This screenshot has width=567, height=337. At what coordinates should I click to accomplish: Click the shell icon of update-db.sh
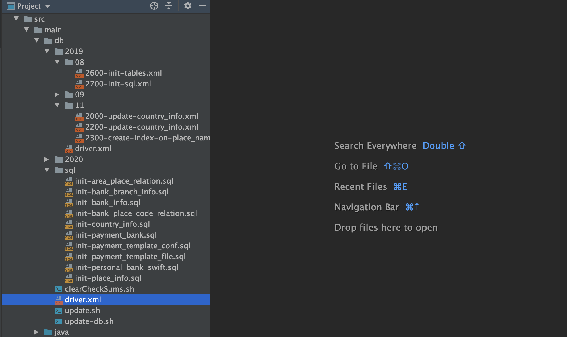click(59, 321)
